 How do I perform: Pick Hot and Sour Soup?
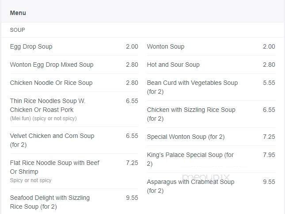(173, 65)
